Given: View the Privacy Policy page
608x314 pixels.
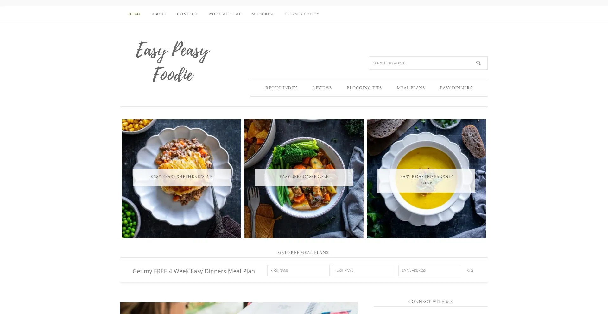Looking at the screenshot, I should tap(302, 14).
